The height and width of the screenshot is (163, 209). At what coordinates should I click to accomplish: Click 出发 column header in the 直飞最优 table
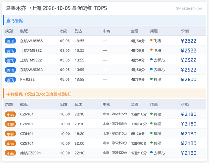64,31
